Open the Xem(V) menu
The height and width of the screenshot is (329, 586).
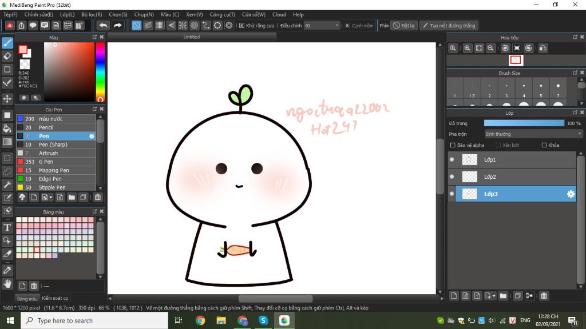pyautogui.click(x=194, y=14)
